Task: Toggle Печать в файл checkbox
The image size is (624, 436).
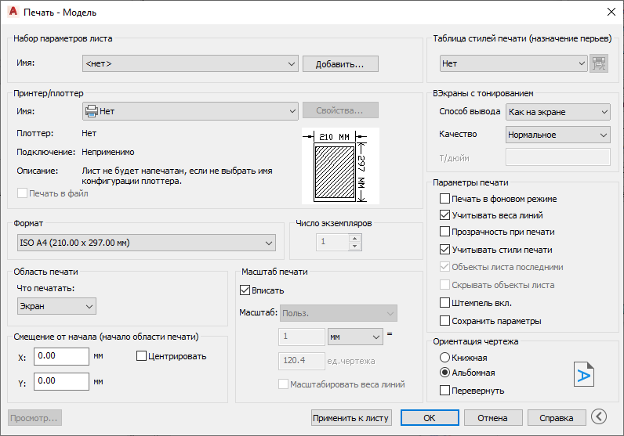Action: tap(22, 193)
